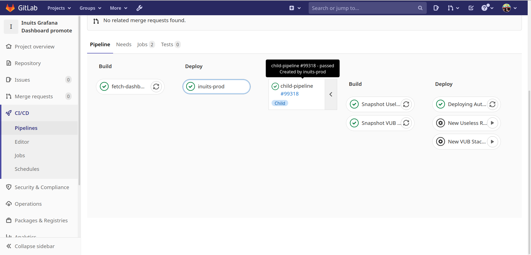Screen dimensions: 531x255
Task: Open Schedules under CI/CD
Action: (x=27, y=169)
